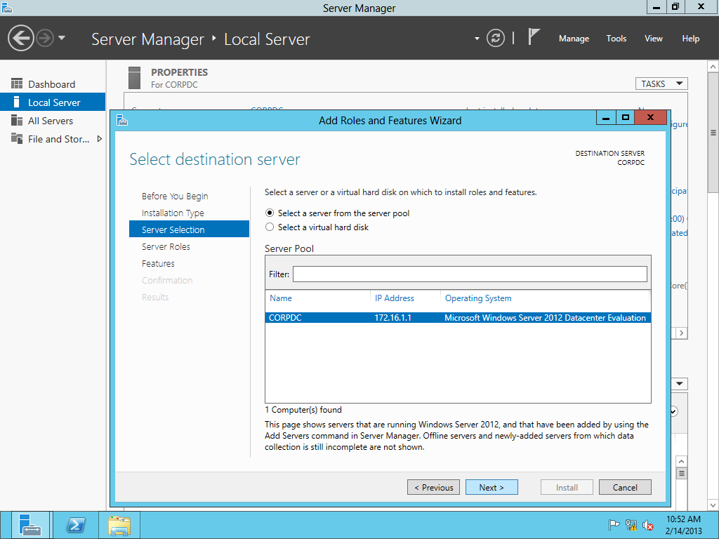Image resolution: width=719 pixels, height=539 pixels.
Task: Click the Dashboard icon in sidebar
Action: (17, 84)
